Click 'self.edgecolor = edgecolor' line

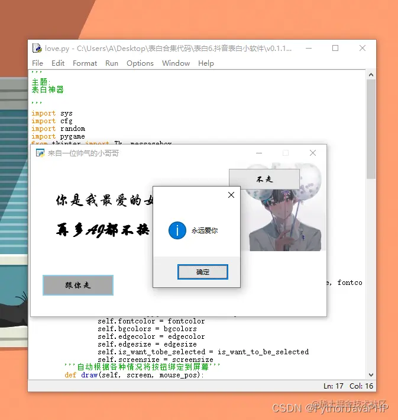click(151, 336)
